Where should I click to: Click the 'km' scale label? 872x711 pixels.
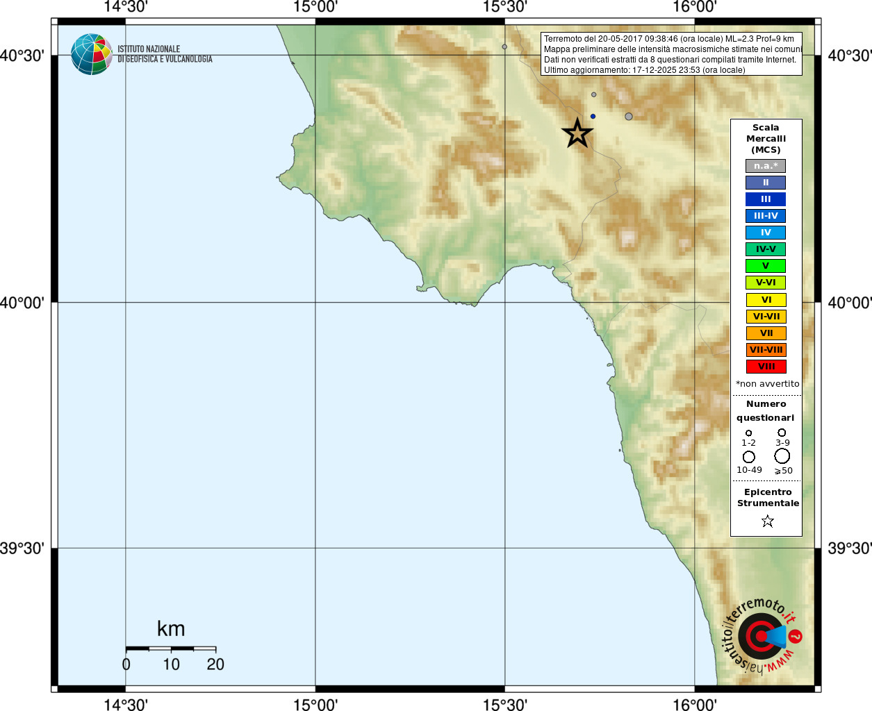click(x=171, y=629)
